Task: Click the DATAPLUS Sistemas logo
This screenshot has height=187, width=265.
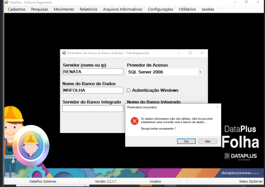Action: coord(240,156)
